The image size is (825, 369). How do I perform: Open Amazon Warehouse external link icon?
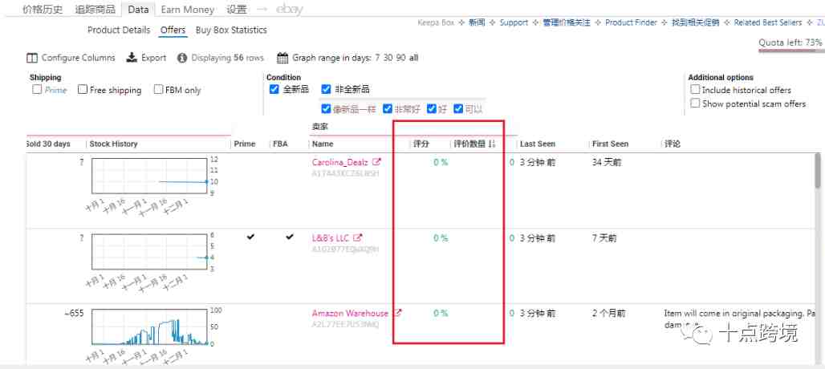tap(398, 313)
